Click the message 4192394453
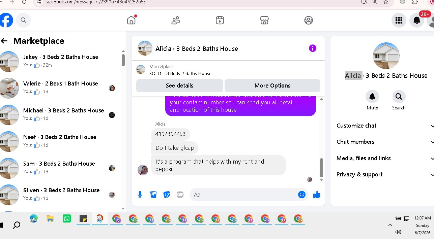This screenshot has height=239, width=434. 171,134
